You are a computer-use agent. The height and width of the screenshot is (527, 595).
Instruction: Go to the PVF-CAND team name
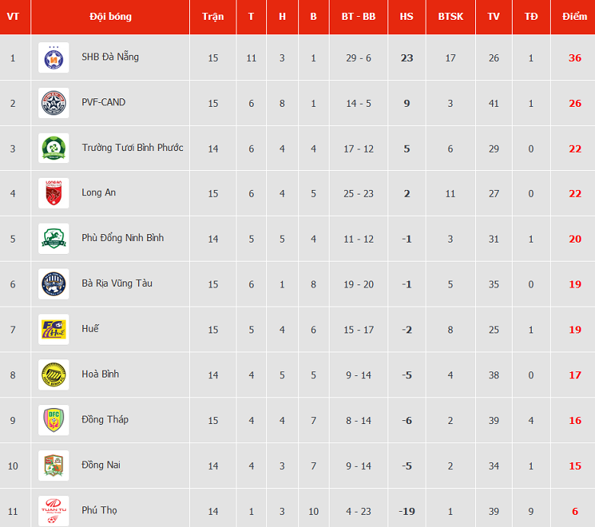pyautogui.click(x=104, y=102)
